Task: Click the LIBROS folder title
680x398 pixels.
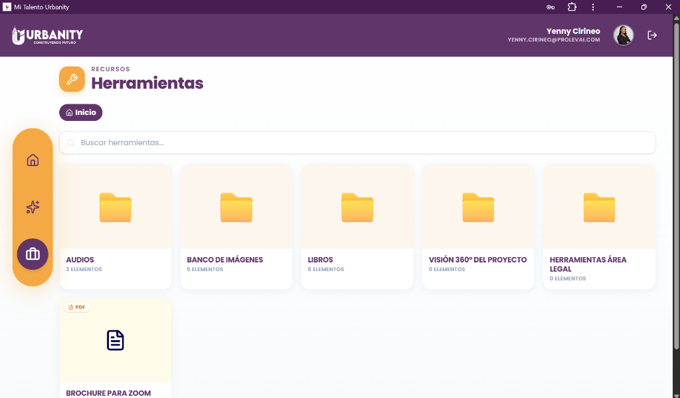Action: 321,260
